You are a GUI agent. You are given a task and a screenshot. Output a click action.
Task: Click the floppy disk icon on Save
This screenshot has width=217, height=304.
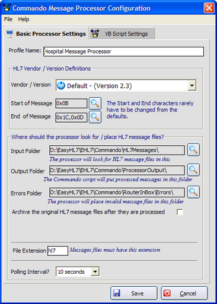coord(117,293)
